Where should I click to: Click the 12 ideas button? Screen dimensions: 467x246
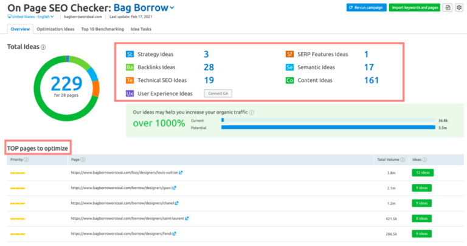point(423,173)
